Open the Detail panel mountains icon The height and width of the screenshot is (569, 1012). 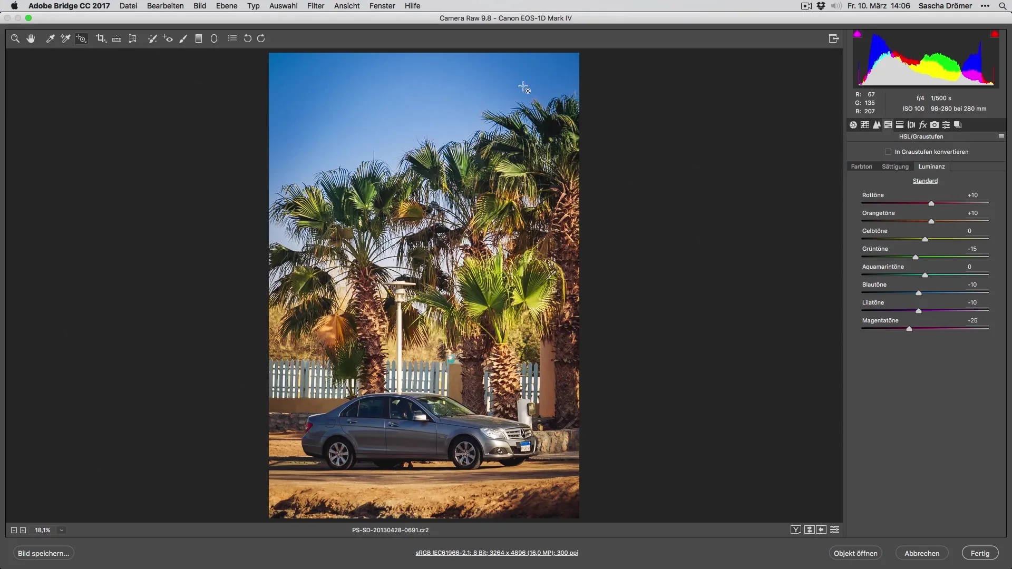click(877, 125)
